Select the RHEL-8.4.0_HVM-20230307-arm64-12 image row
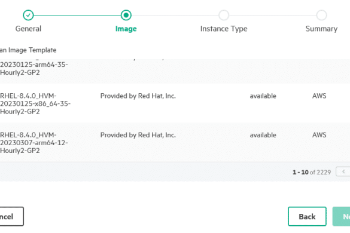Screen dimensions: 350x233 pyautogui.click(x=175, y=142)
